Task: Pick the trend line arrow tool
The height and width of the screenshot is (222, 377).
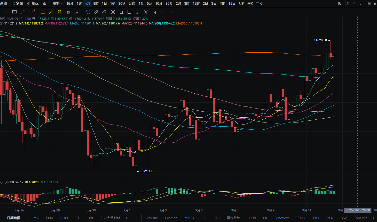Action: point(23,12)
